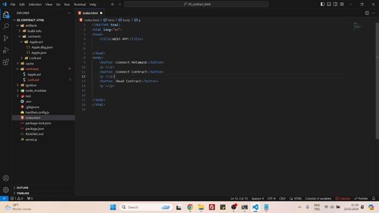Toggle secondary side bar layout icon
Image resolution: width=379 pixels, height=213 pixels.
[335, 4]
